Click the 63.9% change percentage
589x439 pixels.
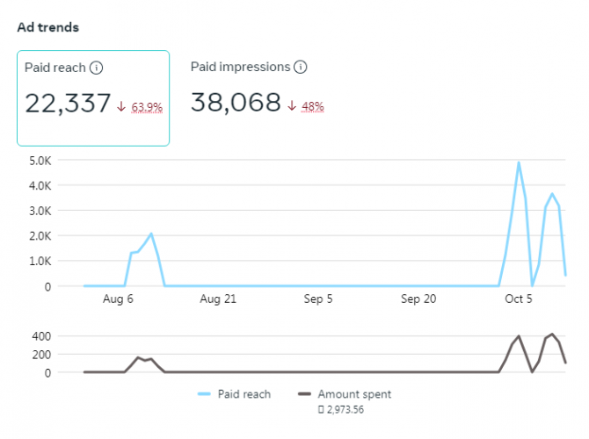tap(147, 107)
